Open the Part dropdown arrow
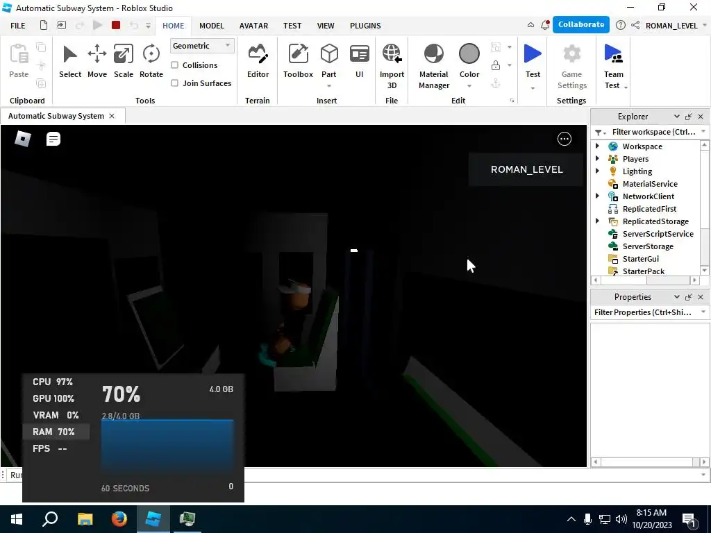This screenshot has width=711, height=533. pyautogui.click(x=328, y=85)
